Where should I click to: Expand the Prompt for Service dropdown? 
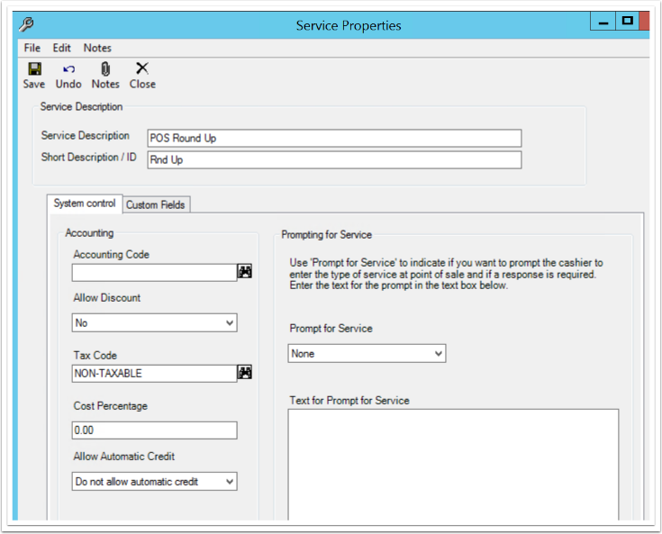[439, 353]
